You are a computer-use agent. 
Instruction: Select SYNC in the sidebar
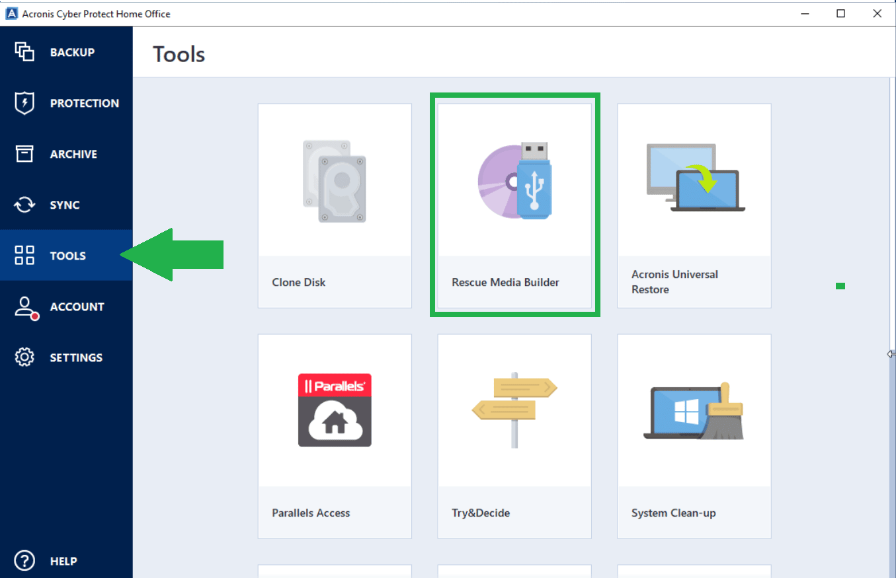click(x=66, y=205)
